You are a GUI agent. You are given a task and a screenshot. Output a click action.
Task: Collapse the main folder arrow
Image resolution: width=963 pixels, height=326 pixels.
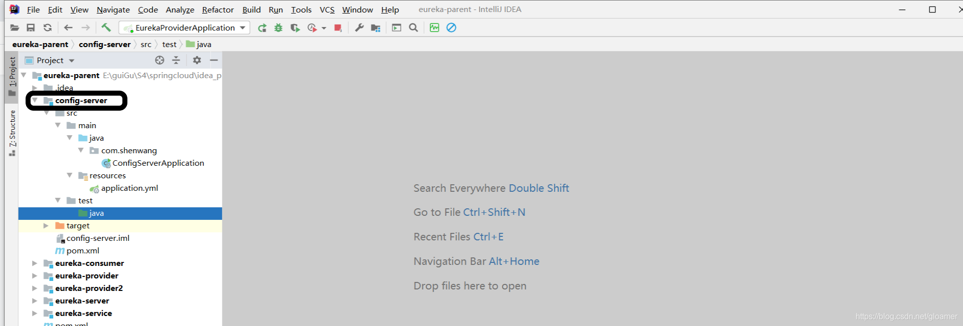point(58,125)
